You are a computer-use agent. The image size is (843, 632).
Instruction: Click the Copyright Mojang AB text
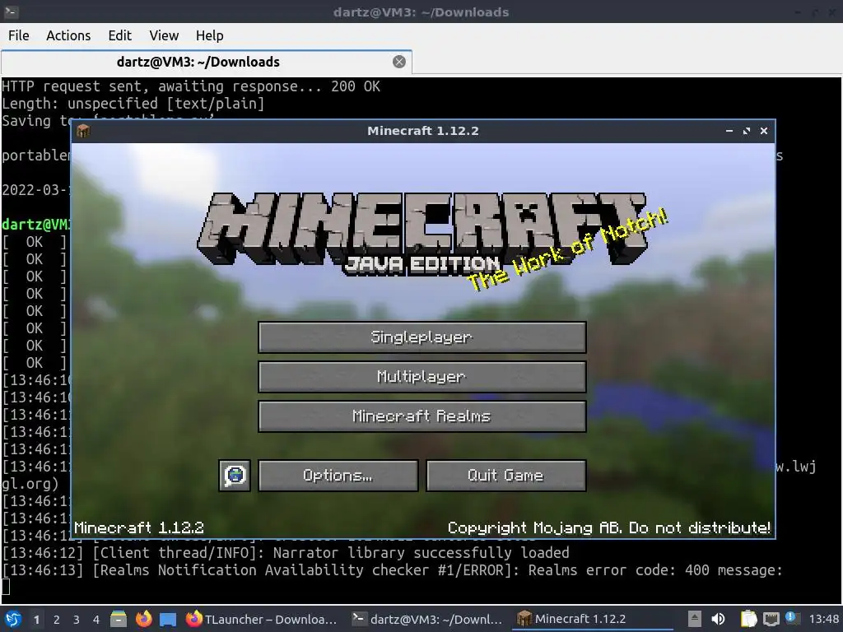[x=609, y=527]
